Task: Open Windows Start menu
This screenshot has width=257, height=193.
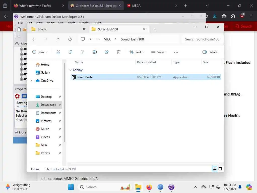Action: tap(71, 187)
